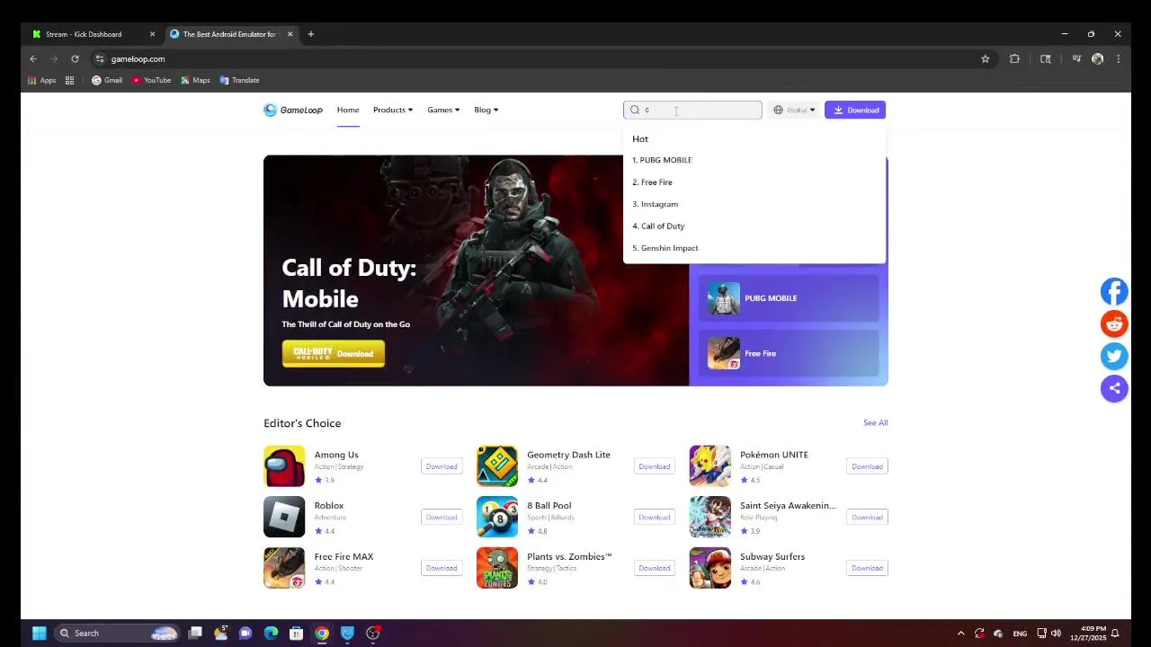
Task: Open the Translate bookmark
Action: (x=239, y=80)
